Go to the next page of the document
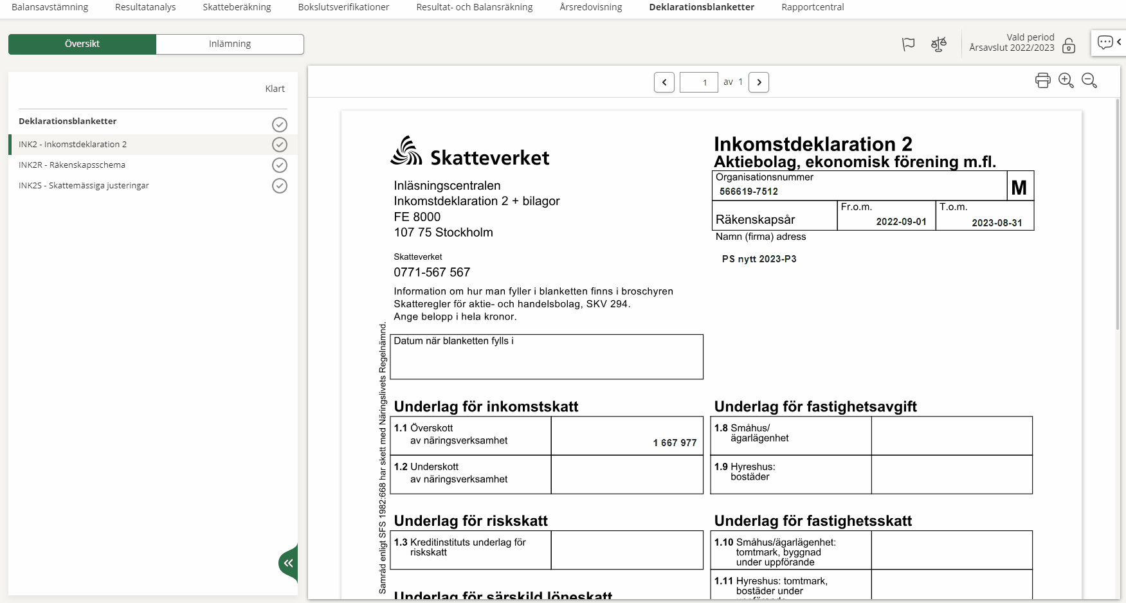The image size is (1126, 603). 759,82
